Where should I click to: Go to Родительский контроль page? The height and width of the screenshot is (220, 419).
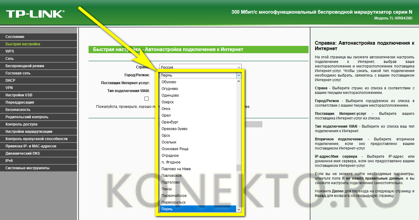[38, 117]
